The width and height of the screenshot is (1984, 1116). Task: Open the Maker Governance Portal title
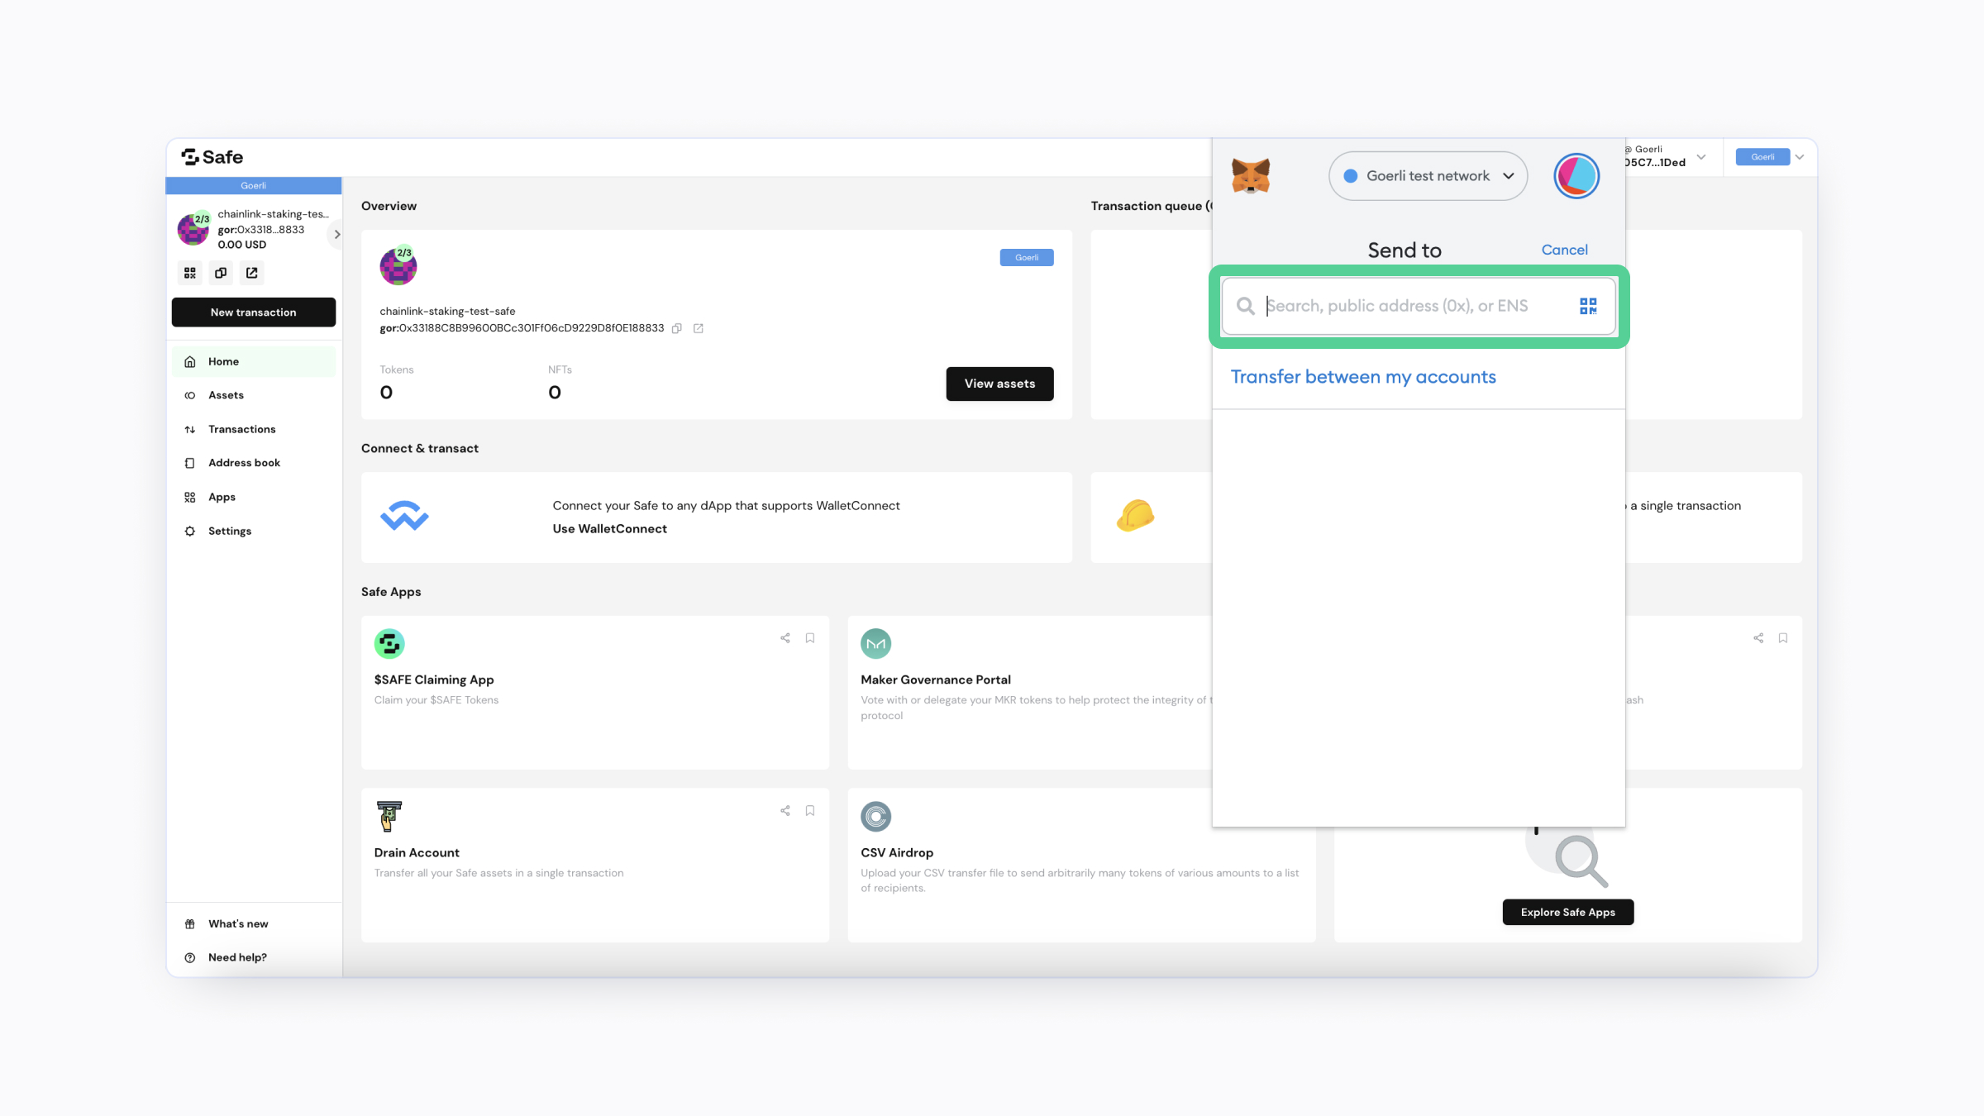pyautogui.click(x=935, y=680)
